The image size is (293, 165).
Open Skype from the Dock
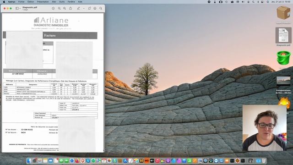(x=88, y=161)
